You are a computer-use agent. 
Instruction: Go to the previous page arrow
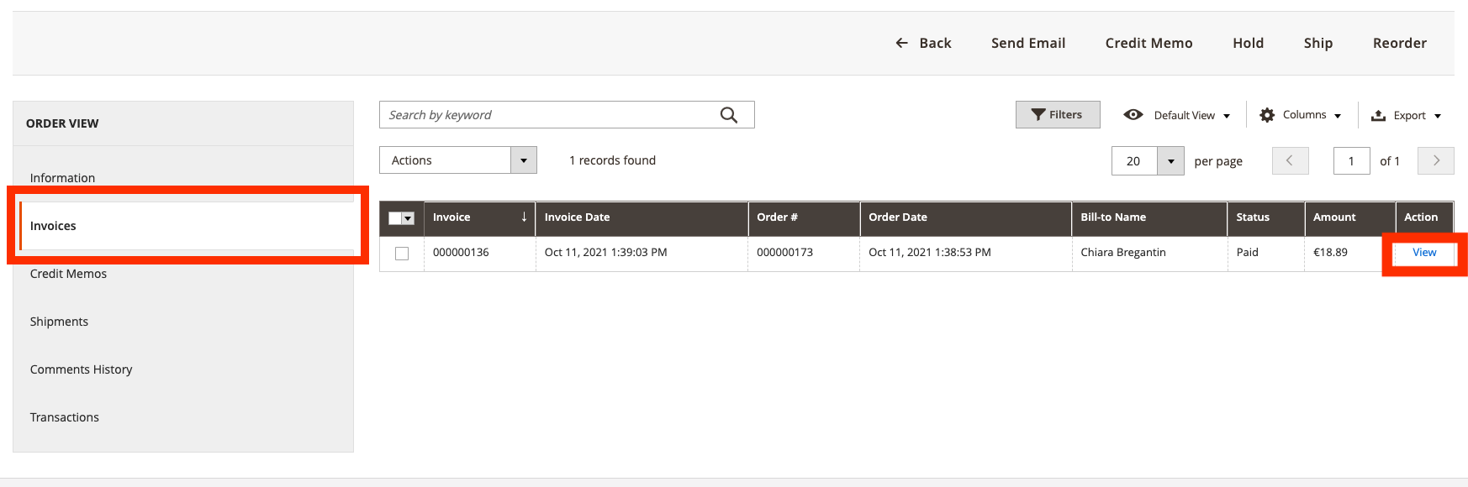1290,160
